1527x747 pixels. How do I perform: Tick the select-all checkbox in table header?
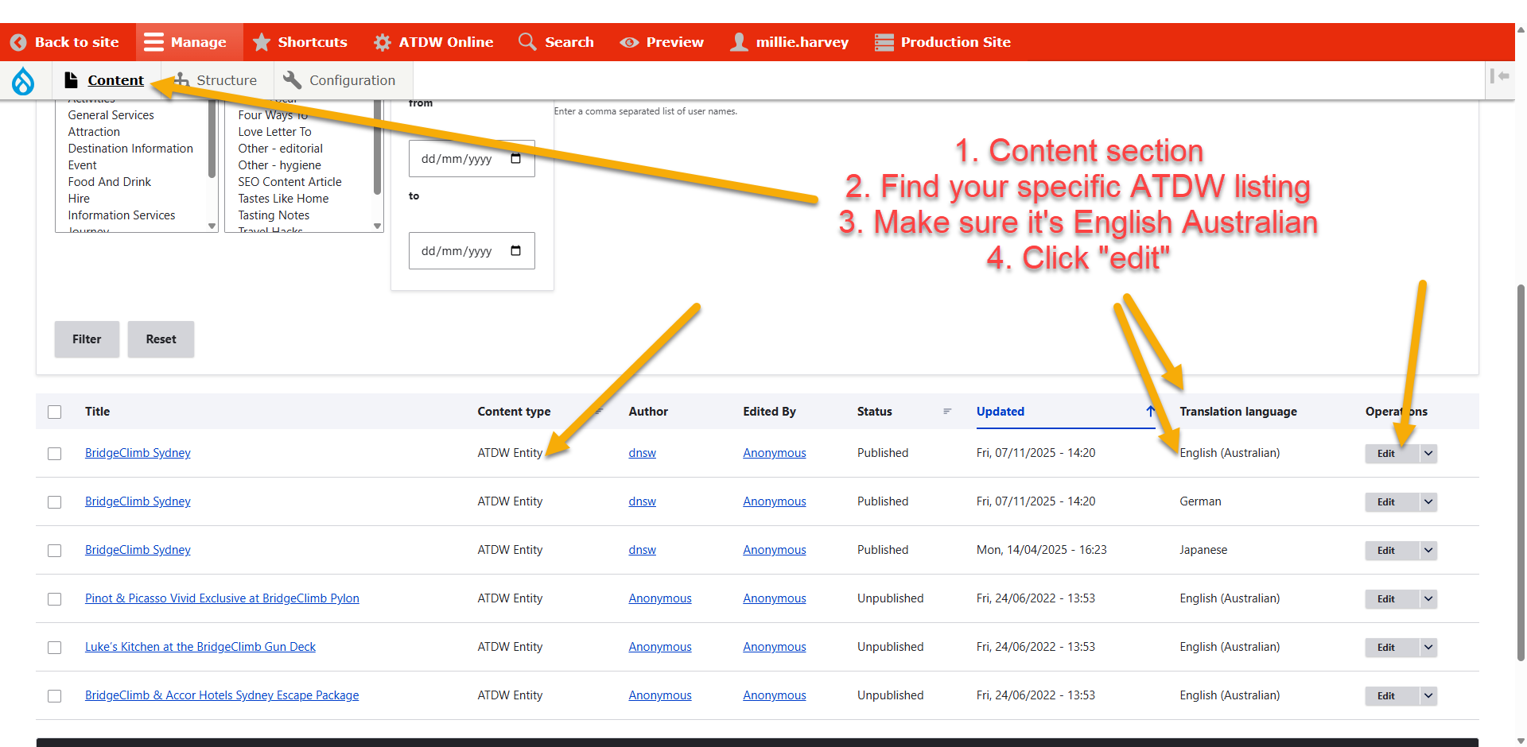coord(54,412)
